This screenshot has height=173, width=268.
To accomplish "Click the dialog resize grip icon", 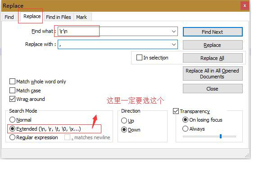I will click(x=247, y=155).
